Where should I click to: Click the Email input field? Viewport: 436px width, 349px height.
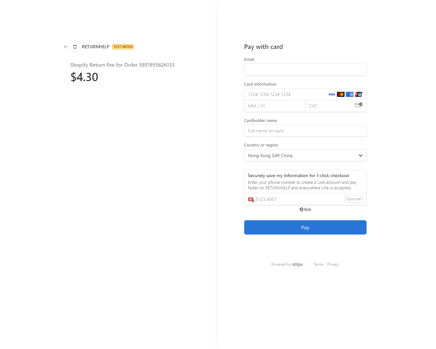pyautogui.click(x=305, y=70)
